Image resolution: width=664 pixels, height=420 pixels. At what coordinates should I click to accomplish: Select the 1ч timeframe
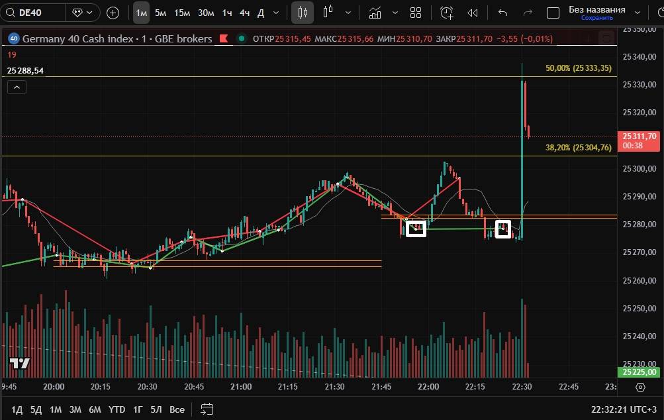point(227,13)
